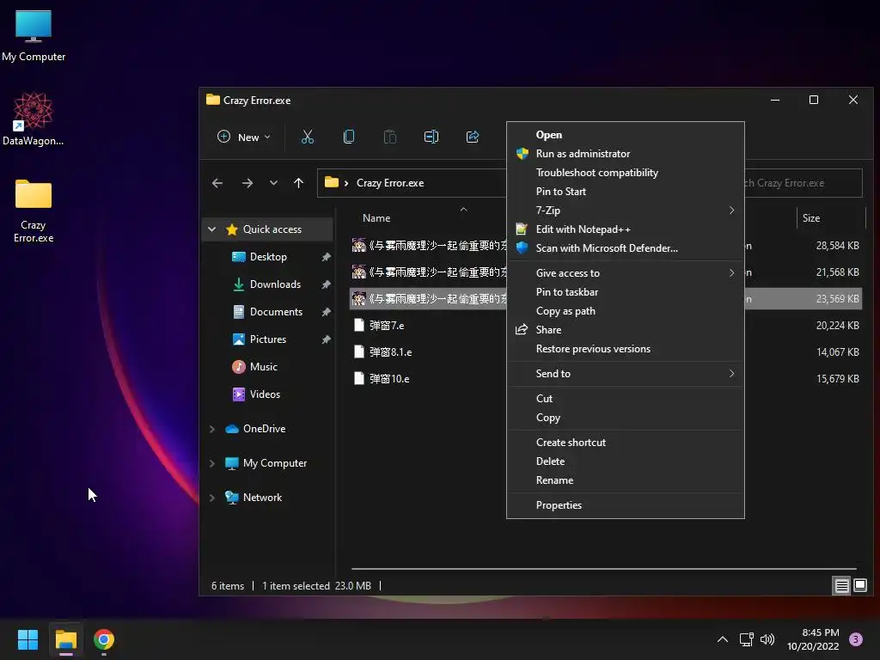Choose Rename in context menu
Viewport: 880px width, 660px height.
(x=626, y=480)
